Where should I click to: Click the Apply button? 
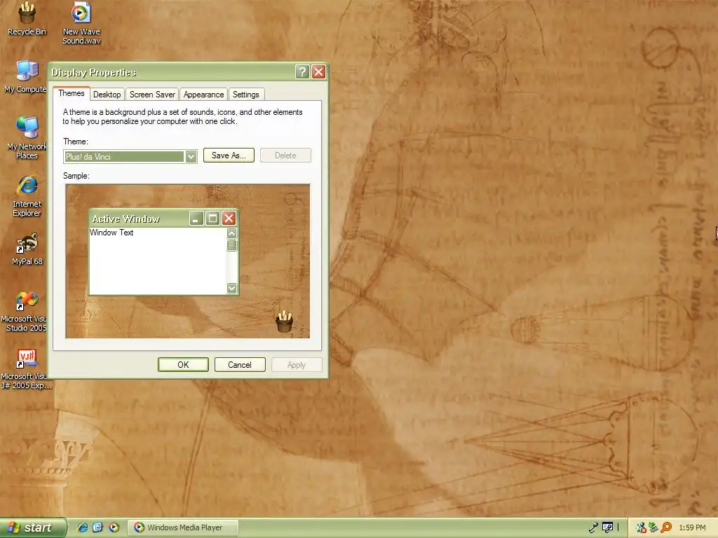pyautogui.click(x=297, y=364)
